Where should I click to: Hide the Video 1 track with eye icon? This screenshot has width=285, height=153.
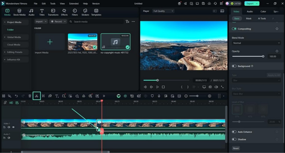(x=13, y=127)
